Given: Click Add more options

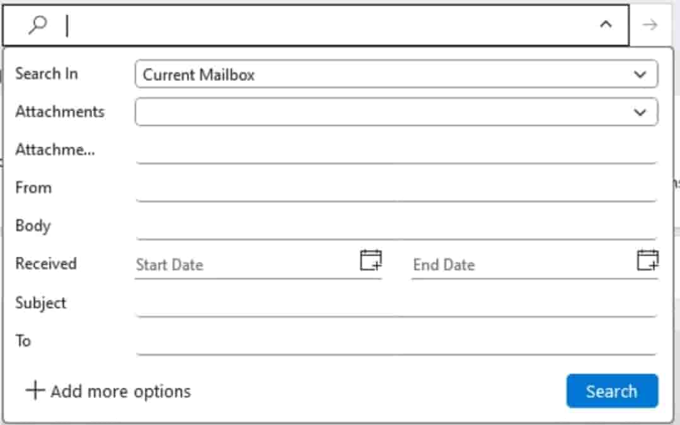Looking at the screenshot, I should tap(108, 391).
